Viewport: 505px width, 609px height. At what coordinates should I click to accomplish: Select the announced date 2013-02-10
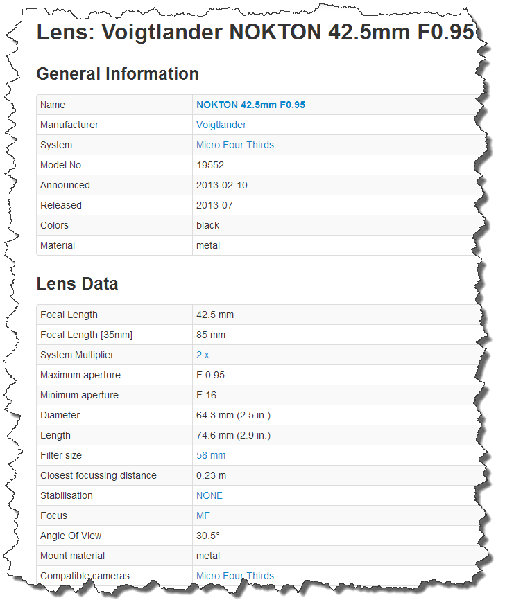[221, 185]
